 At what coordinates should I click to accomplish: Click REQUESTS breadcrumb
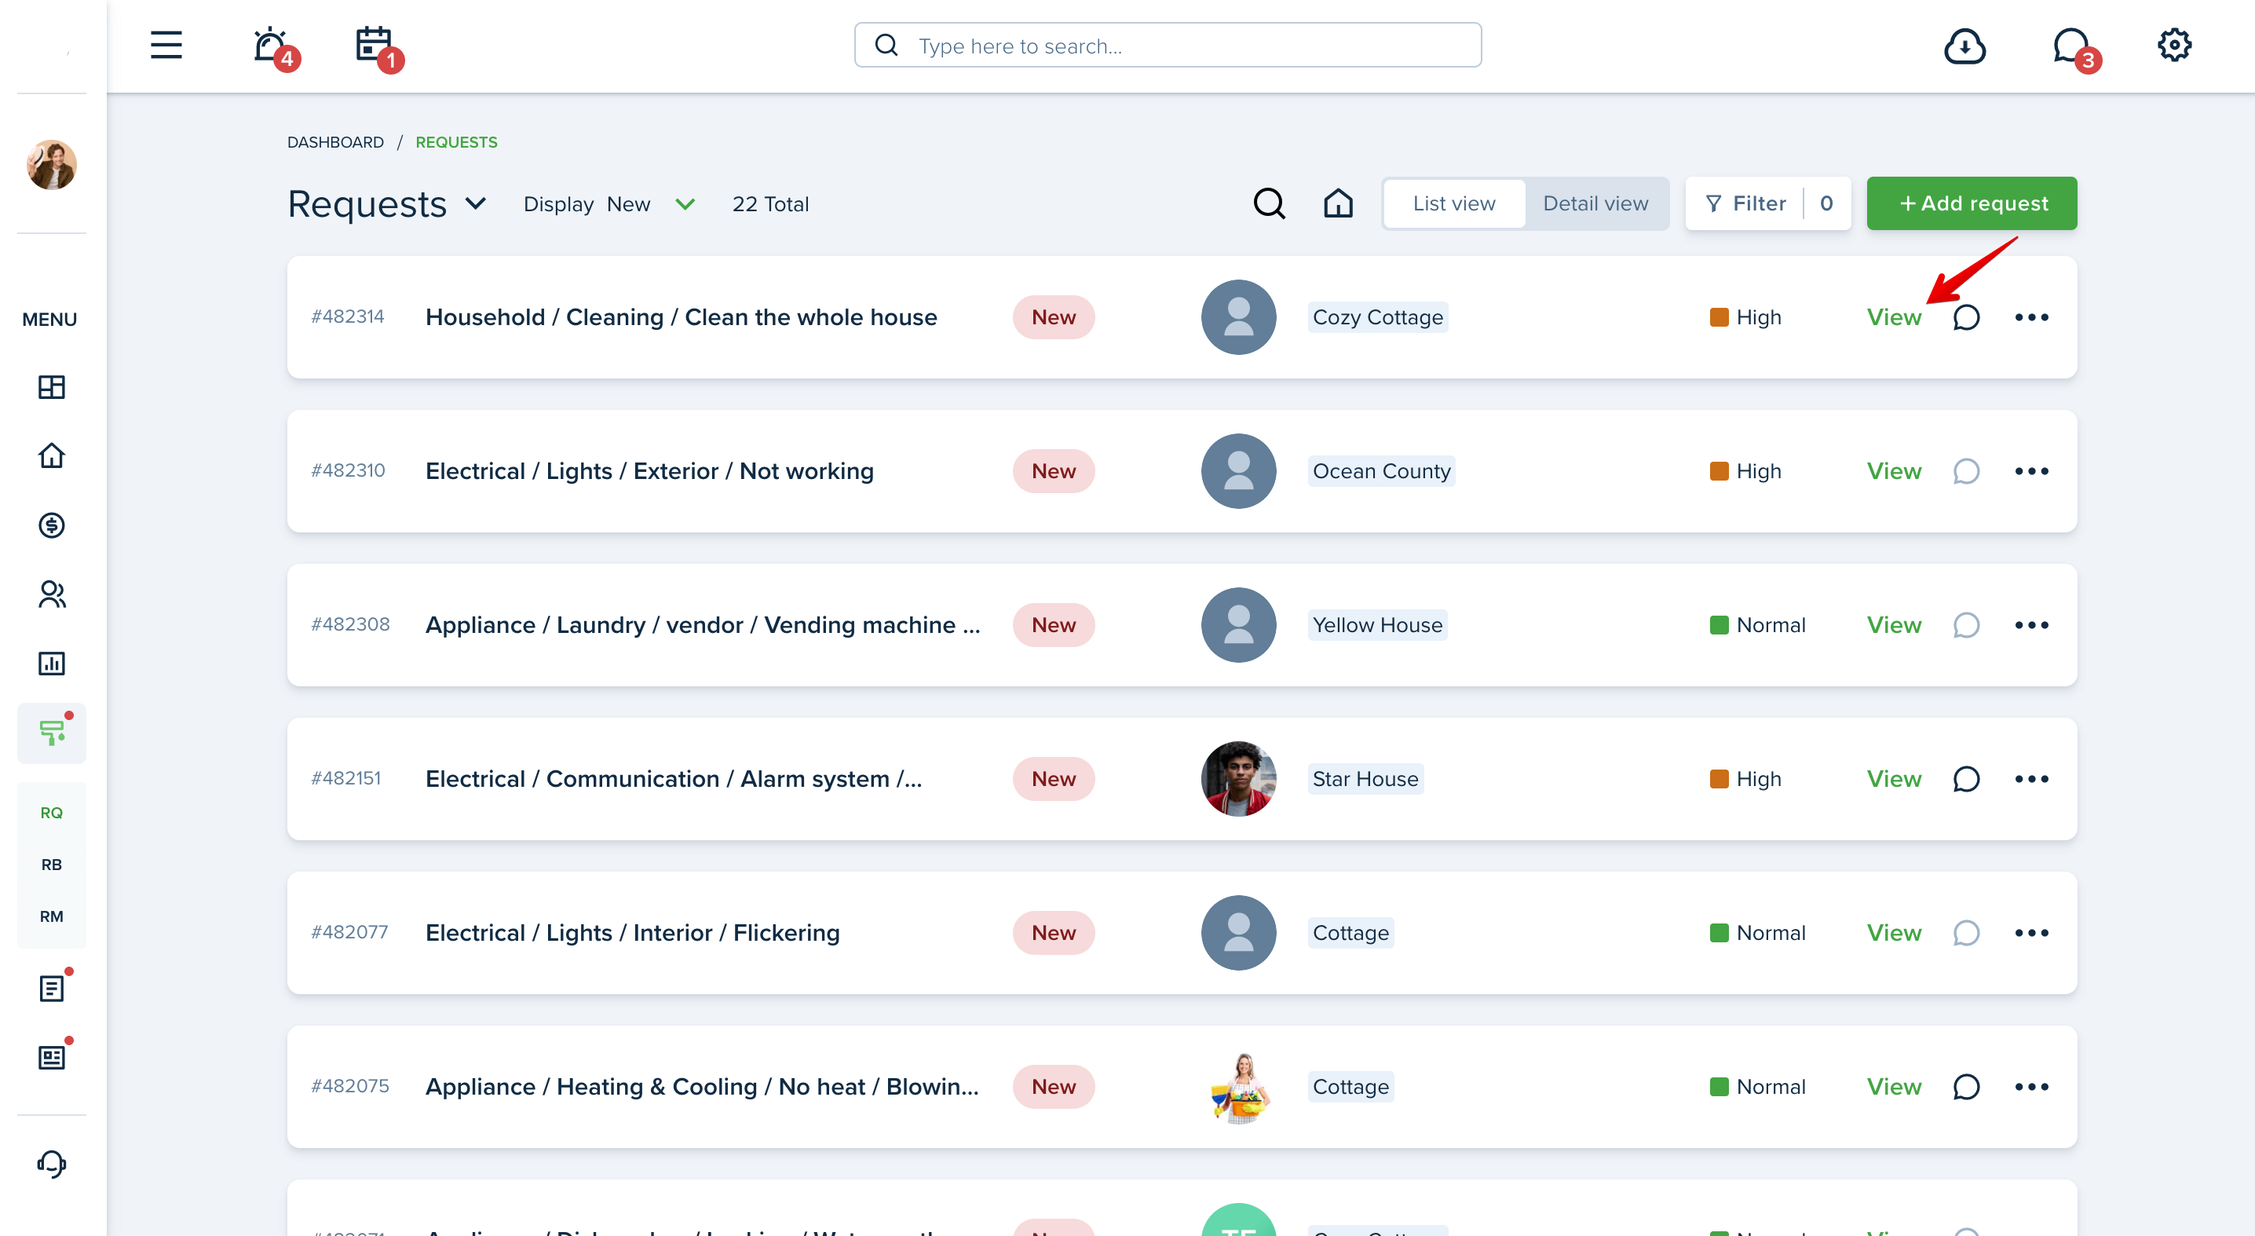click(x=456, y=142)
